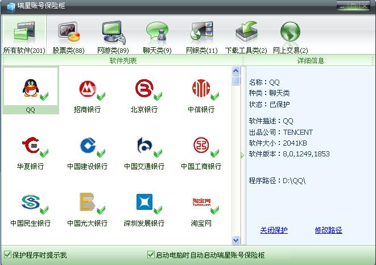Click the 软件大小：2041KB text
This screenshot has width=376, height=265.
click(x=278, y=143)
